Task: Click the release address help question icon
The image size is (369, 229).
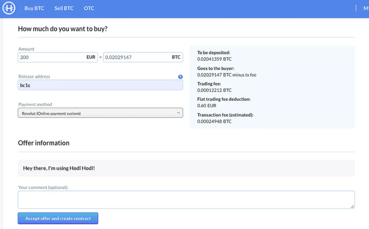Action: point(180,77)
